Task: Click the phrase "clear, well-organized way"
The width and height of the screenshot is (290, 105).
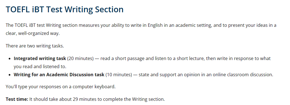Action: point(32,34)
